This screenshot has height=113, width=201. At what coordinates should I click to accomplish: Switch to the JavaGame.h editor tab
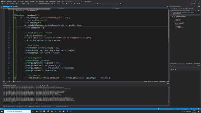point(15,6)
